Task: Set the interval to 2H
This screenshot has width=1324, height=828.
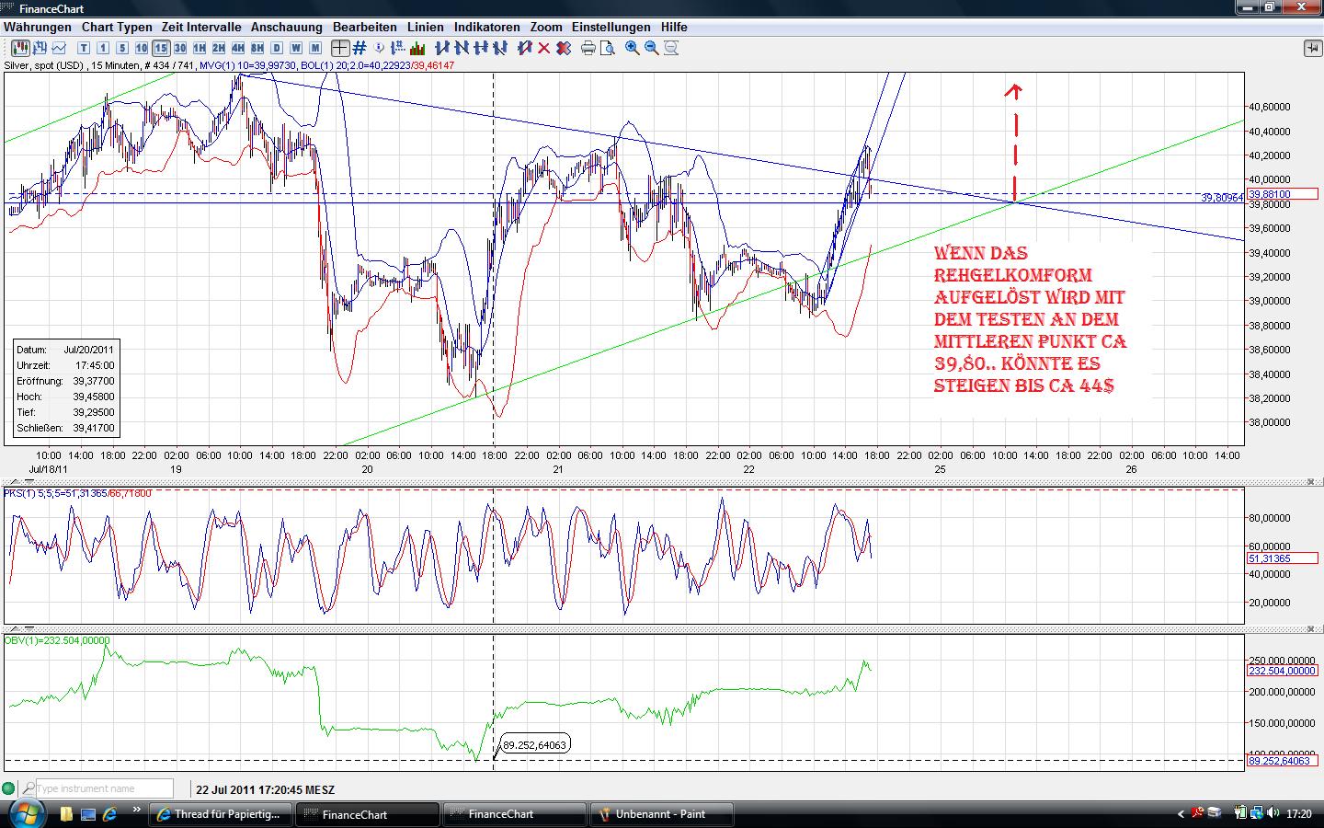Action: pyautogui.click(x=219, y=48)
